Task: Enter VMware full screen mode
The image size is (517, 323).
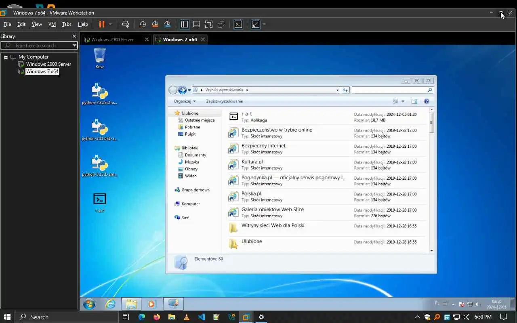Action: pyautogui.click(x=209, y=24)
